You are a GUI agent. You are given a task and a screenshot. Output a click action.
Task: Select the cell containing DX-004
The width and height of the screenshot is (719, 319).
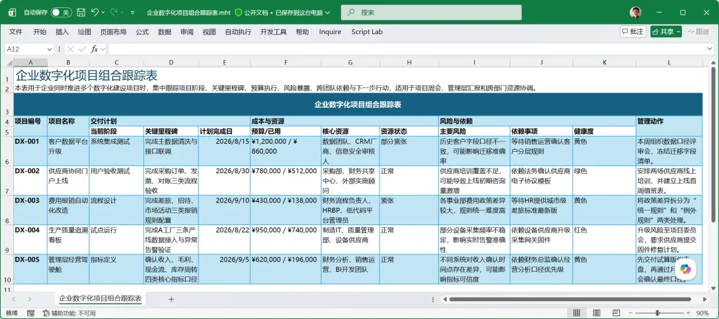(30, 240)
